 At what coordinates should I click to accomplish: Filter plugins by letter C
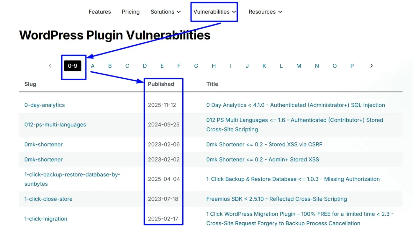click(x=127, y=66)
